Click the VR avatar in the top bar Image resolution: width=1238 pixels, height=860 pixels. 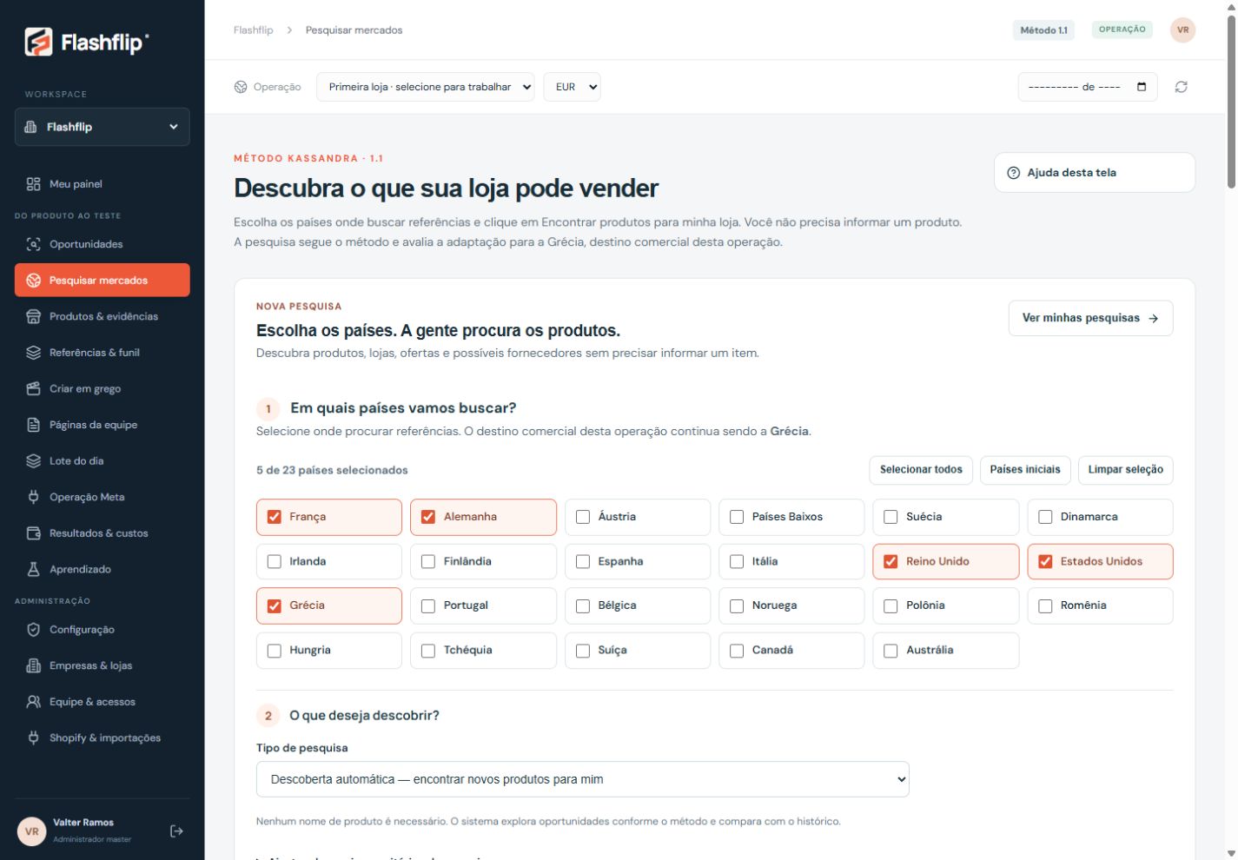tap(1182, 30)
